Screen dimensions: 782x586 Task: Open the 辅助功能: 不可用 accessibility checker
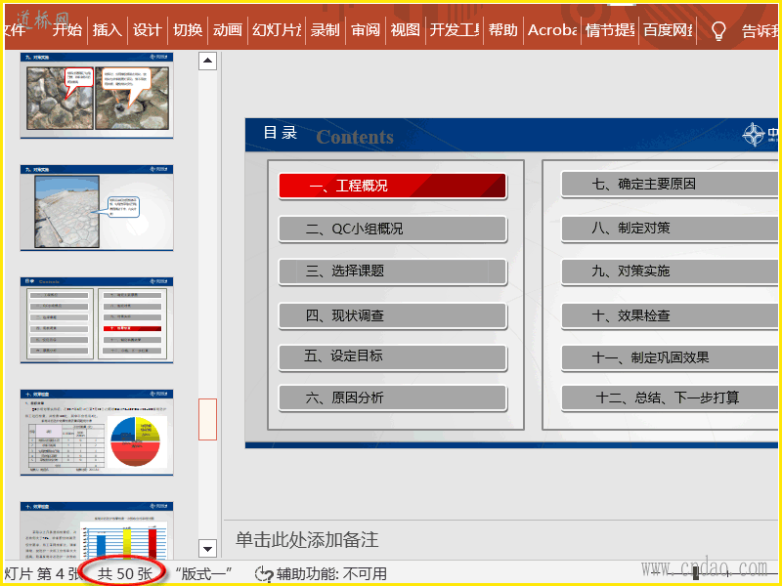tap(321, 573)
